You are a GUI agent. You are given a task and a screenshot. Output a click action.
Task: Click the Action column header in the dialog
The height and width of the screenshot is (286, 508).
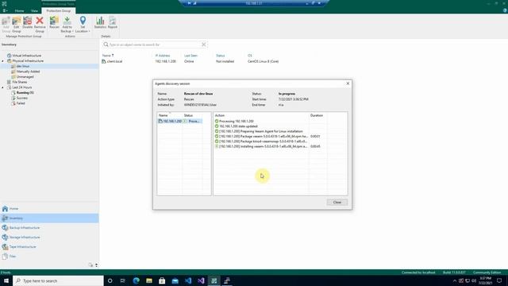[219, 115]
